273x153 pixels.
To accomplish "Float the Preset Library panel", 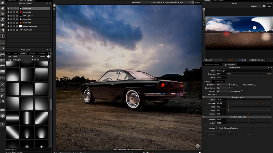I will [x=47, y=50].
